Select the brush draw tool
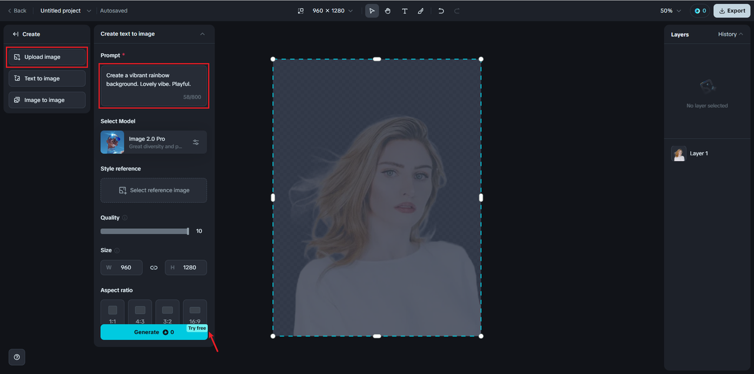 coord(421,11)
